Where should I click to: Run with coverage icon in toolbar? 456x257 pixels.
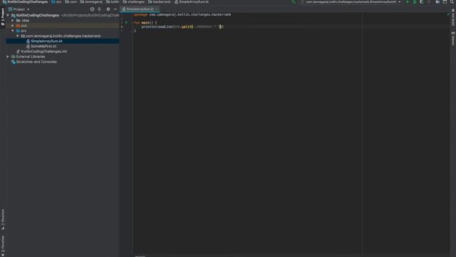[421, 1]
